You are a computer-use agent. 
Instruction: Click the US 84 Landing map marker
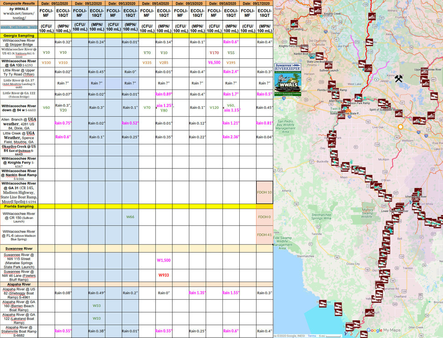tap(294, 23)
